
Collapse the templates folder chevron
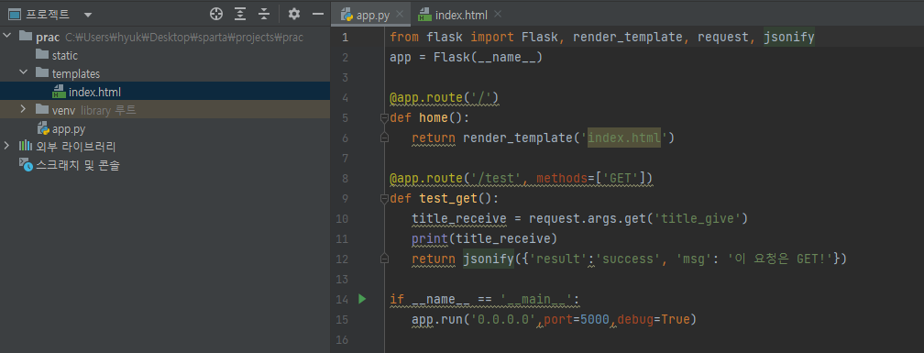(24, 73)
